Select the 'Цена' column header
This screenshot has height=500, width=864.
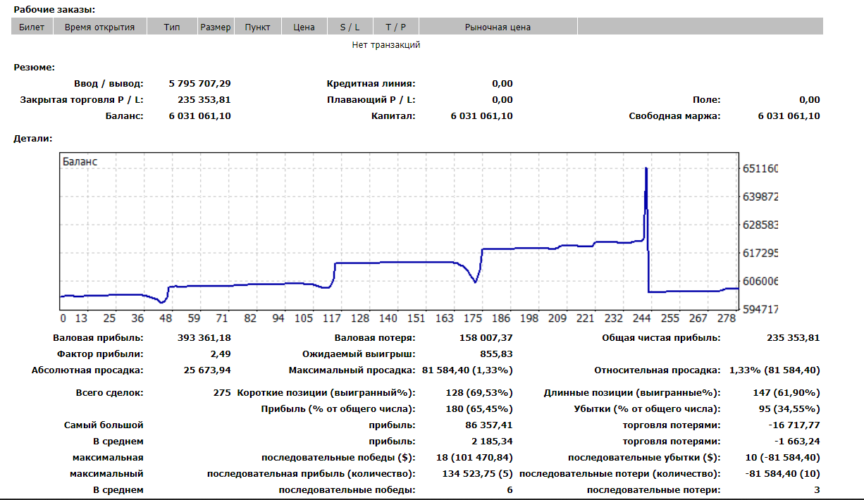(304, 27)
